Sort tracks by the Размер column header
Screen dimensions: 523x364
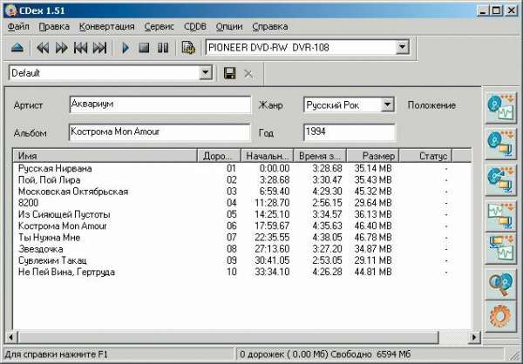[372, 155]
